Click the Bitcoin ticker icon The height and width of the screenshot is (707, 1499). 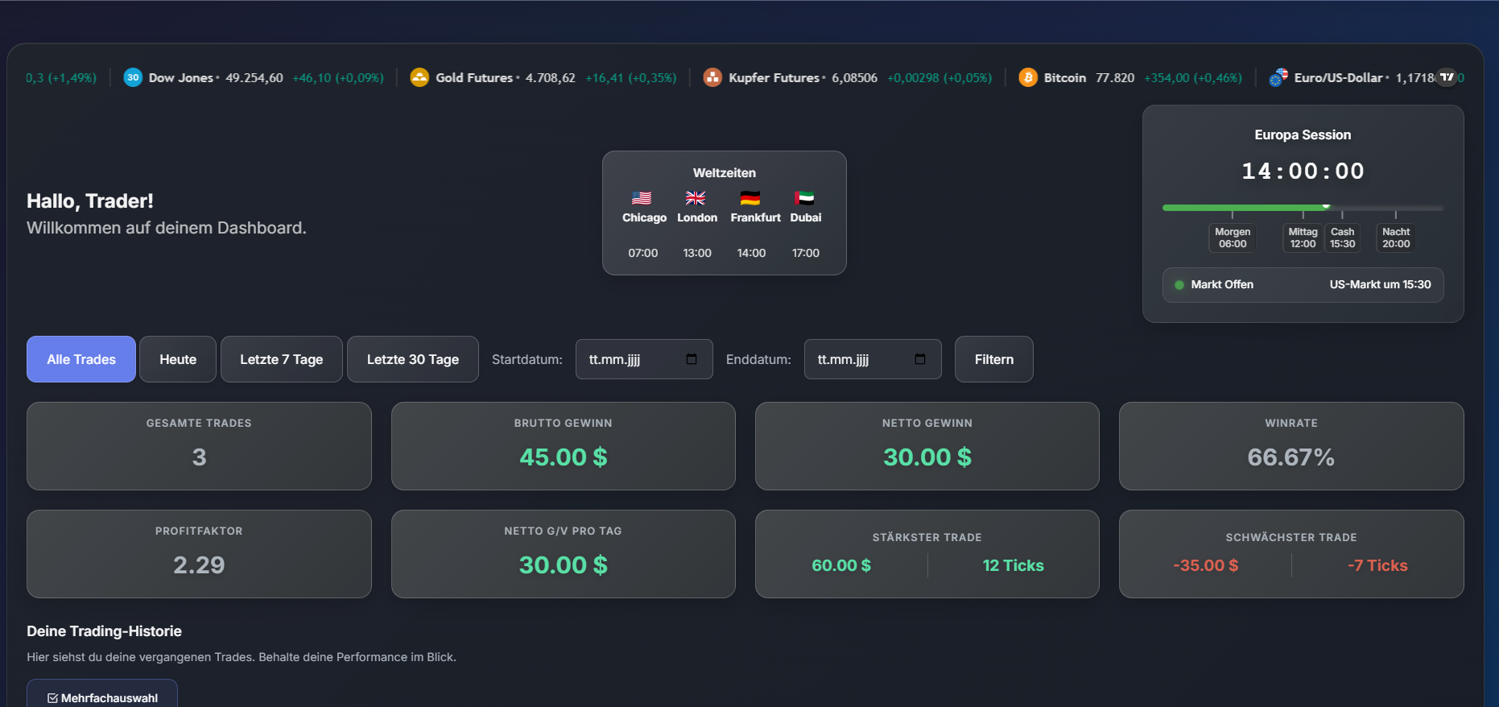1028,77
